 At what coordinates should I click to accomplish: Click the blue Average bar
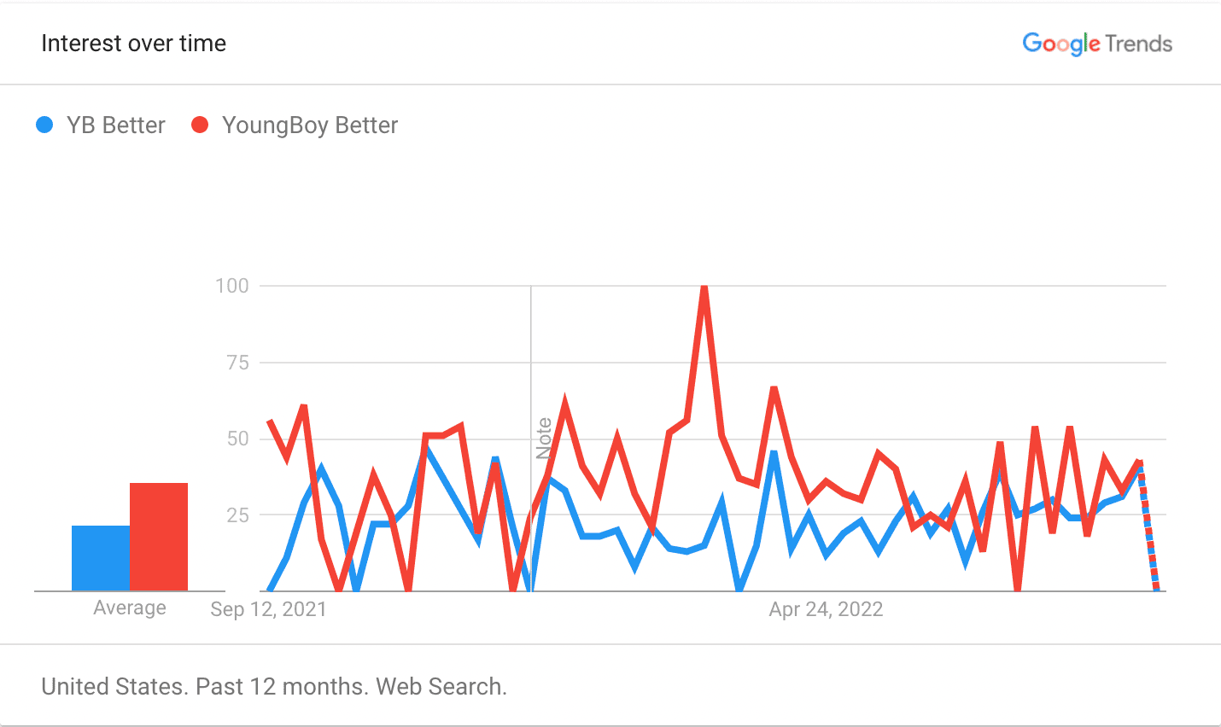pos(101,558)
